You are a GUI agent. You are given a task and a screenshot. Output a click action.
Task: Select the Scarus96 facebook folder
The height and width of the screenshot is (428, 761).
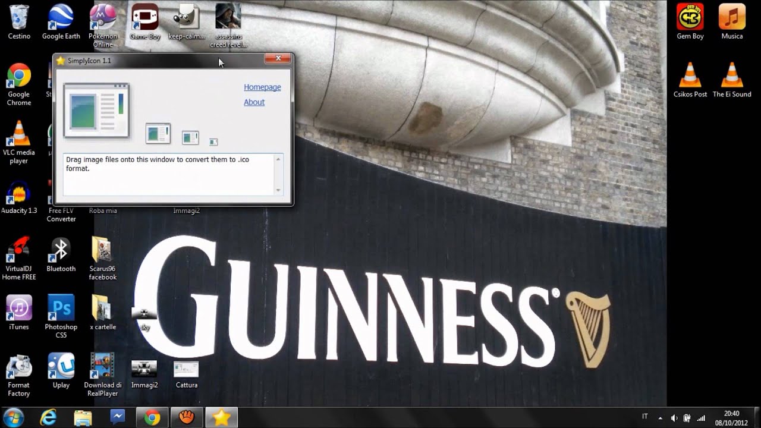(x=103, y=259)
